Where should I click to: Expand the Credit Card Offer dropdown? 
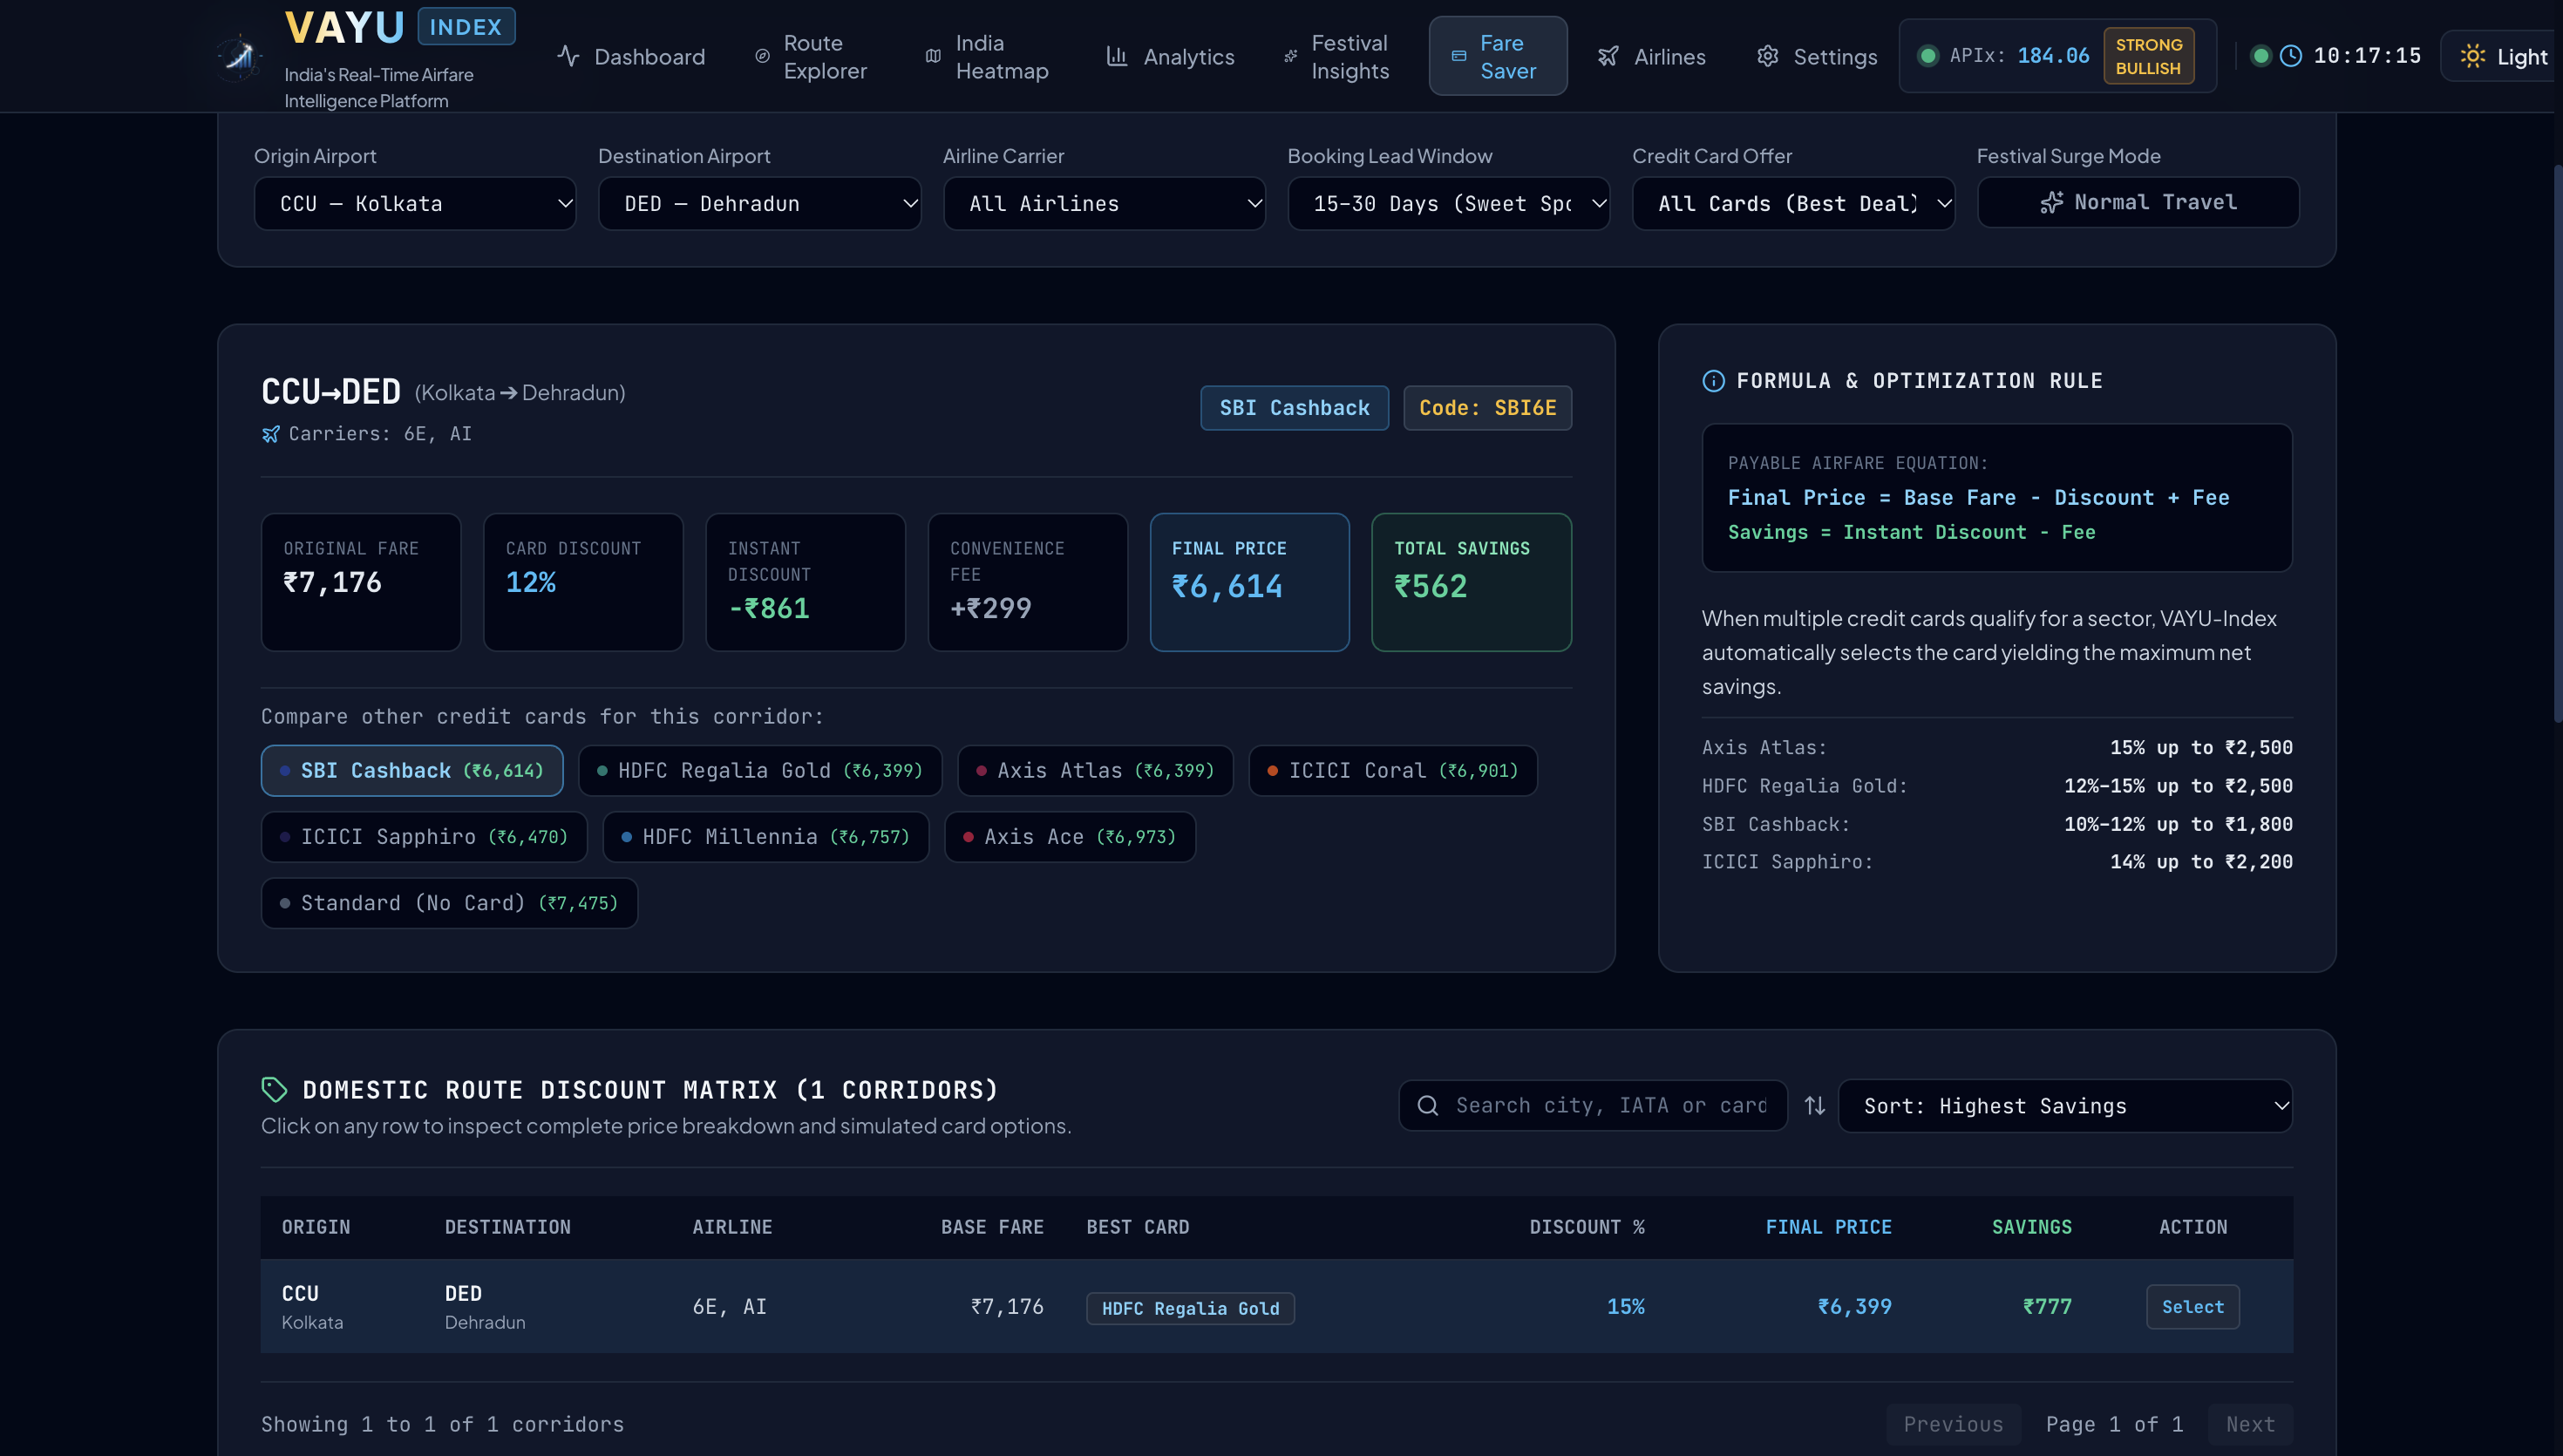click(x=1793, y=203)
